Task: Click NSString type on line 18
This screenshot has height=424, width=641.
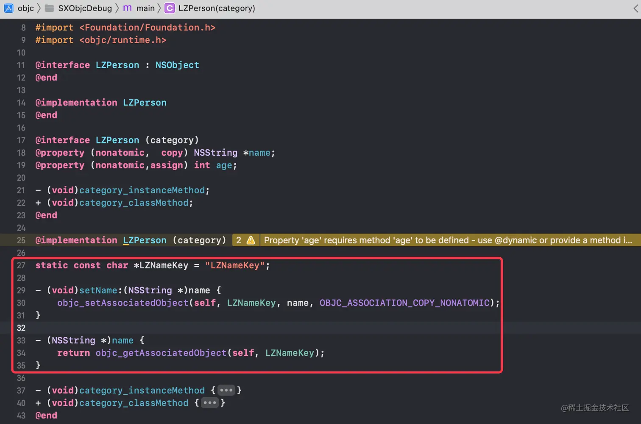Action: click(x=216, y=153)
